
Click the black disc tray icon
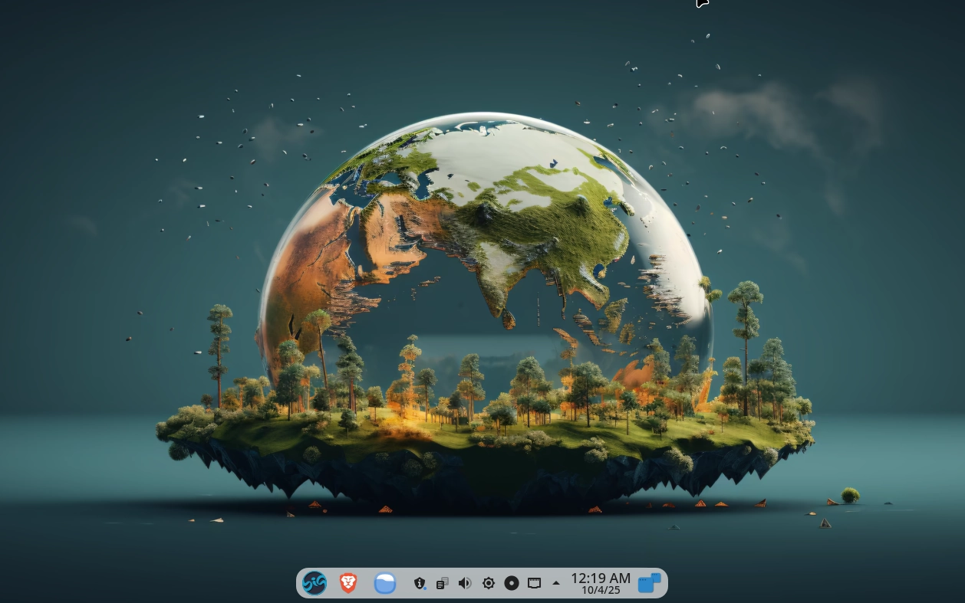point(512,583)
